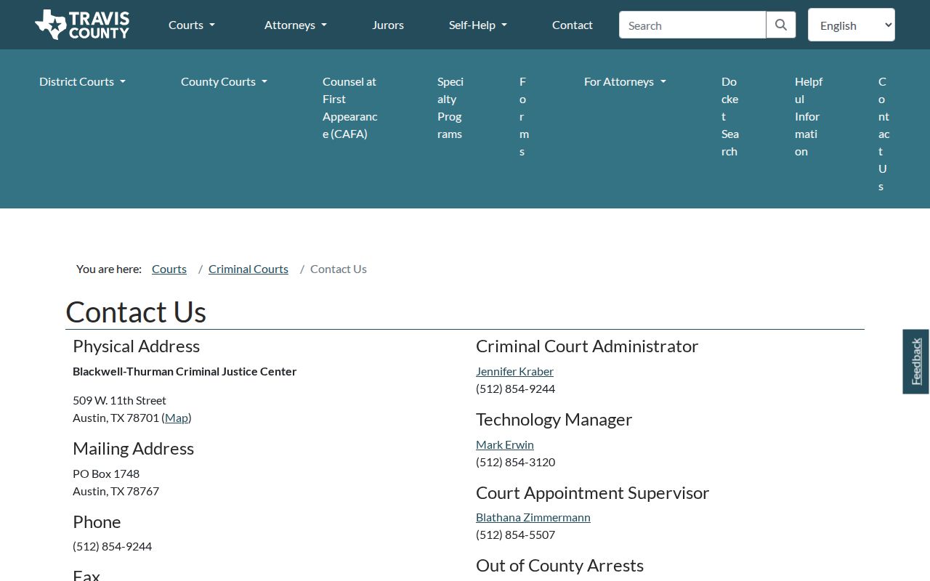Image resolution: width=930 pixels, height=581 pixels.
Task: Click Court Appointment phone (512) 854-5507
Action: (x=515, y=535)
